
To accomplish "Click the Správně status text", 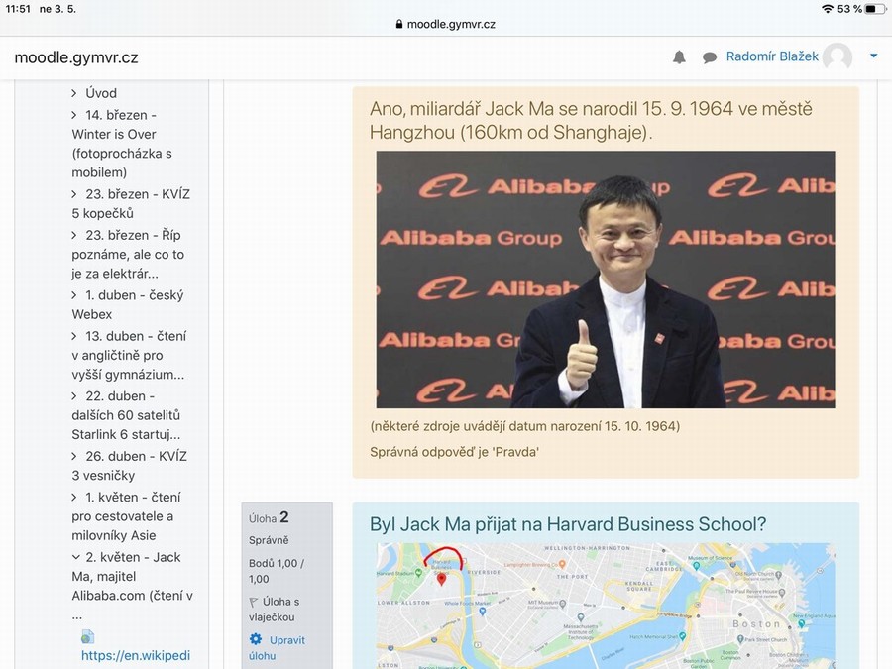I will (x=269, y=540).
